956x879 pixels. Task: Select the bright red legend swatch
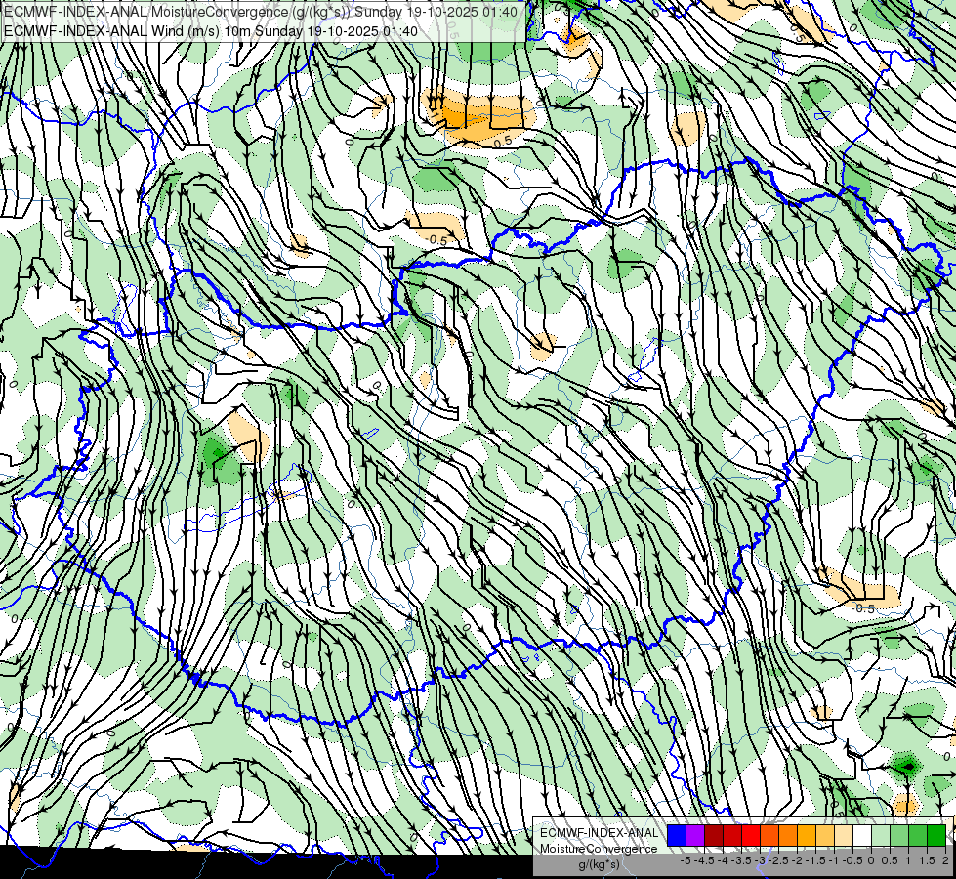(751, 835)
